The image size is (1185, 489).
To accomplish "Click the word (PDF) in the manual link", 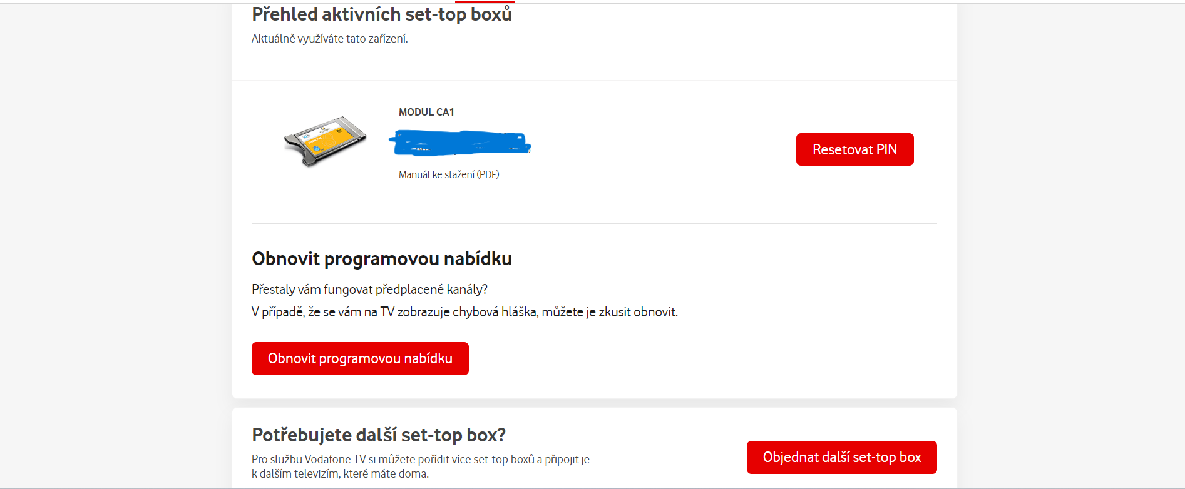I will pyautogui.click(x=488, y=175).
